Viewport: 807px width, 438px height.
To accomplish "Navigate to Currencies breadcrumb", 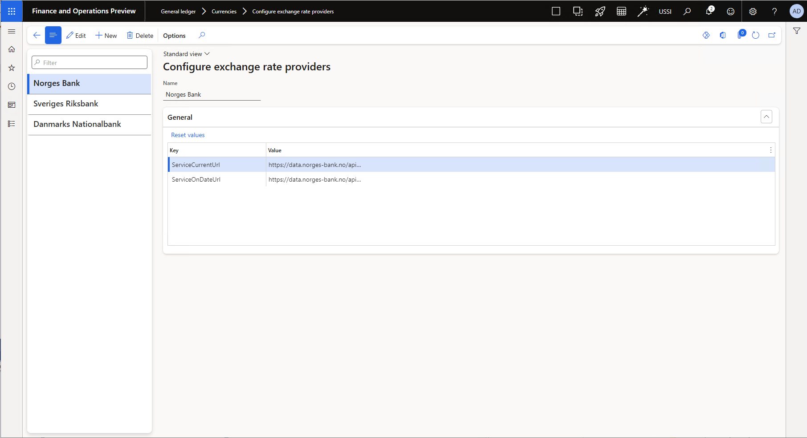I will click(224, 12).
